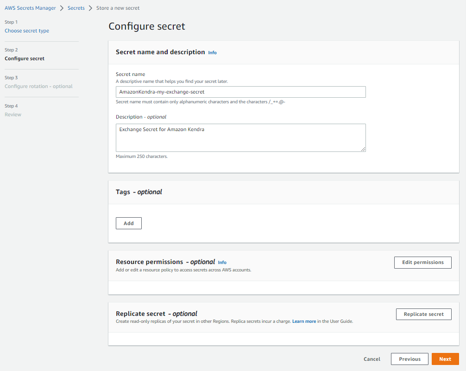466x371 pixels.
Task: Cancel storing the new secret
Action: tap(372, 359)
